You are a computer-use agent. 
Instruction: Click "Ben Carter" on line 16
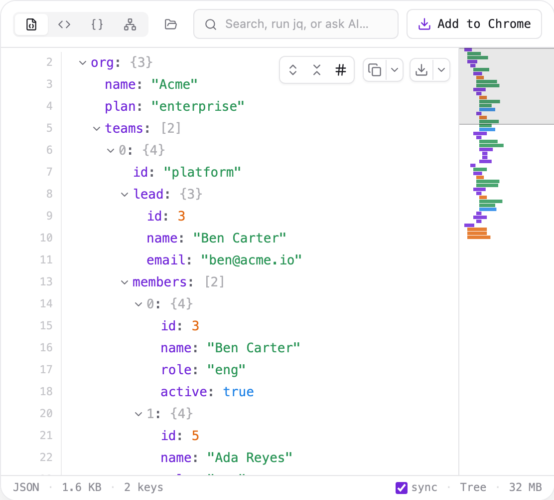pos(253,348)
